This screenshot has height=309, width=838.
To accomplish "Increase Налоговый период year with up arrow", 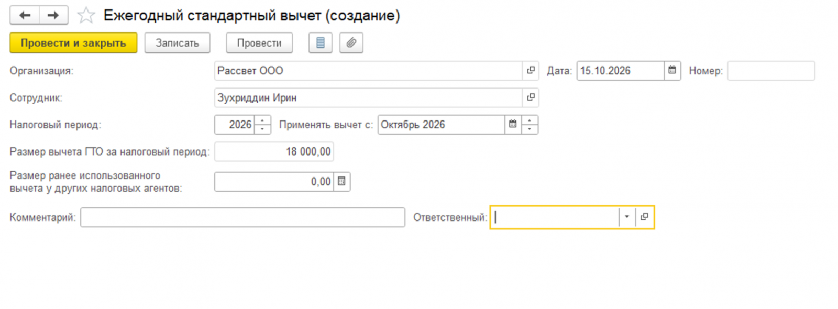I will tap(262, 120).
